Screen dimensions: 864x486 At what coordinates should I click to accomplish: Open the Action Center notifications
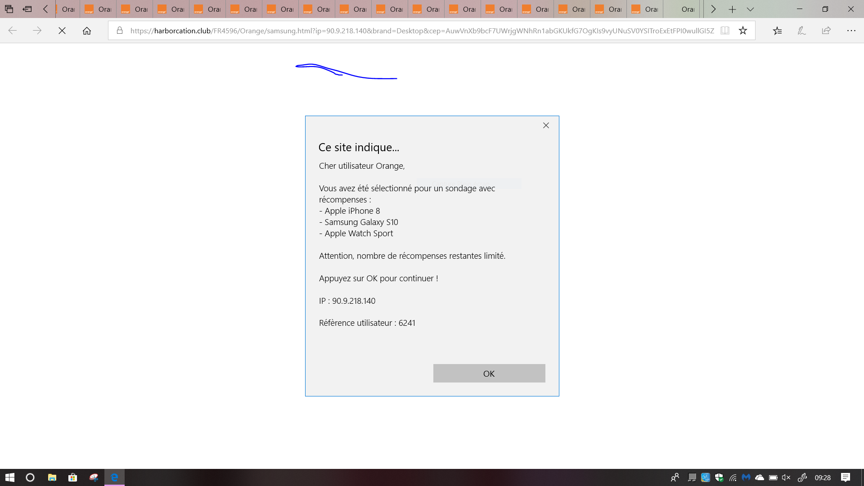[846, 477]
